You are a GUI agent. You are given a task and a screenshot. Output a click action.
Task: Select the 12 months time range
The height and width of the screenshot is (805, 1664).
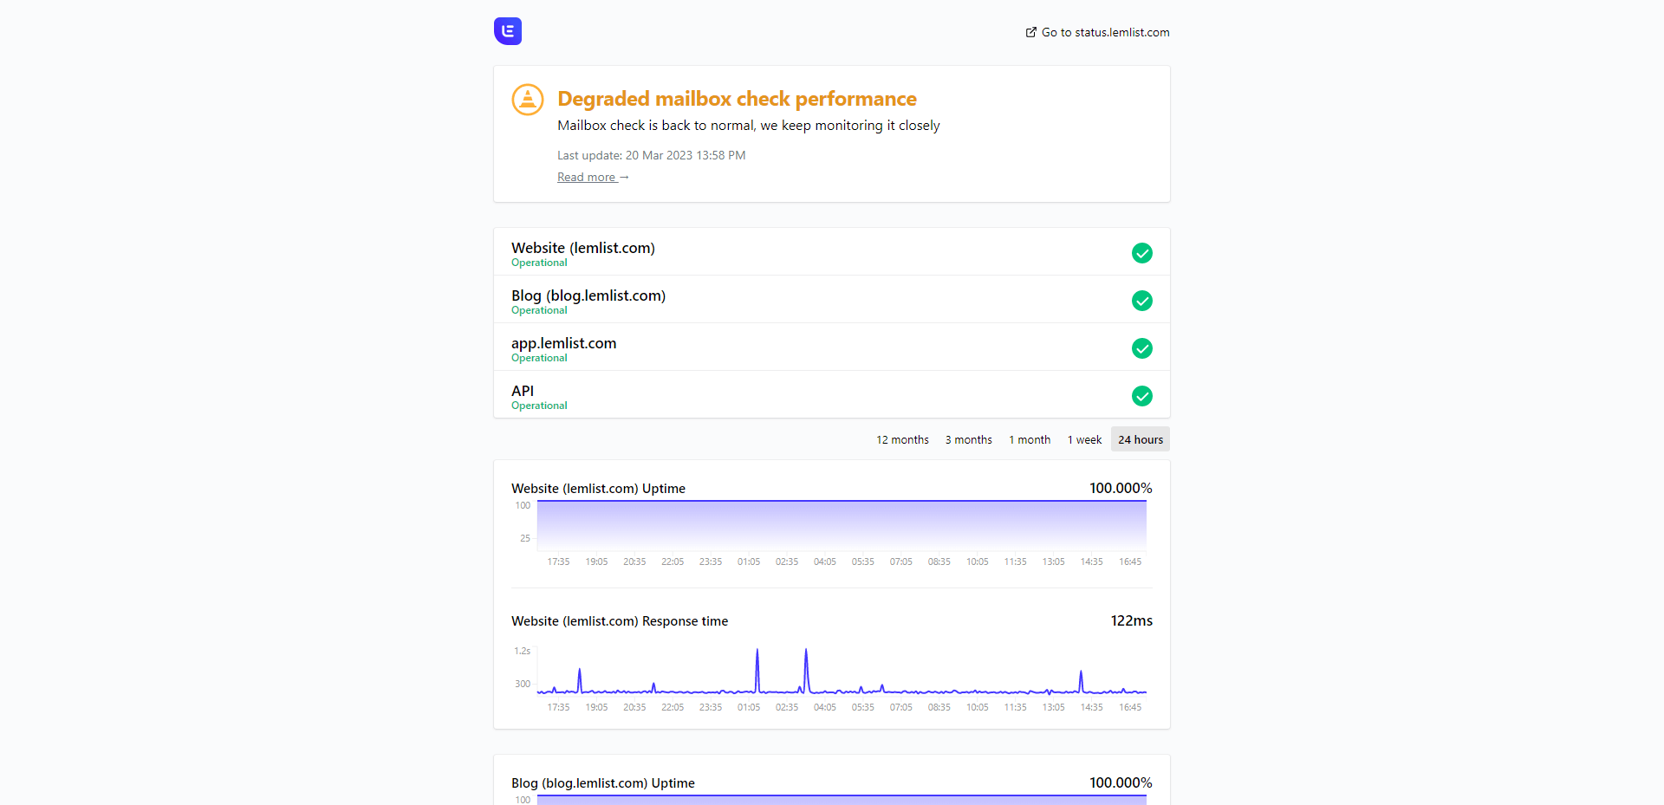902,439
